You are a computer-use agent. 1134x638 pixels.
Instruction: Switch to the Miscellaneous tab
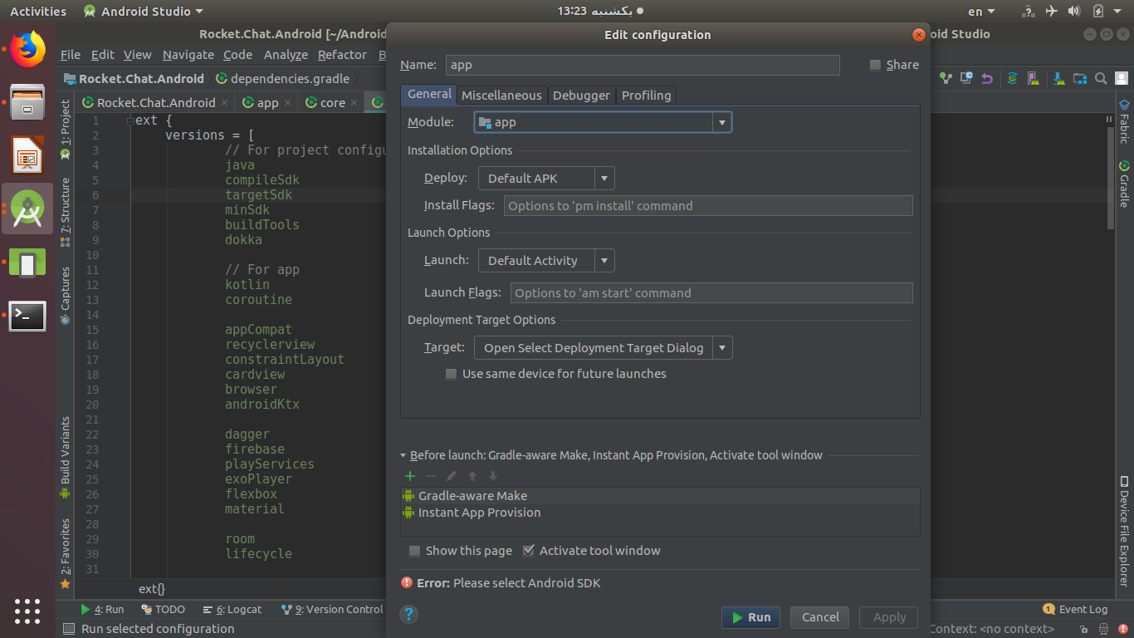tap(501, 95)
